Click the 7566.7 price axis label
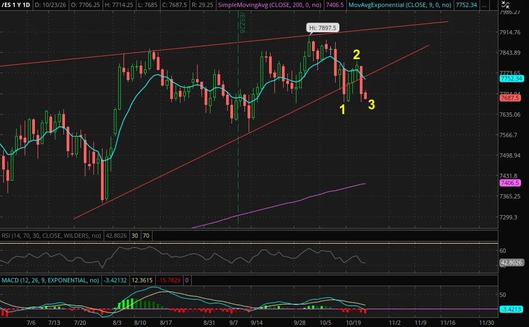The height and width of the screenshot is (327, 529). 509,135
